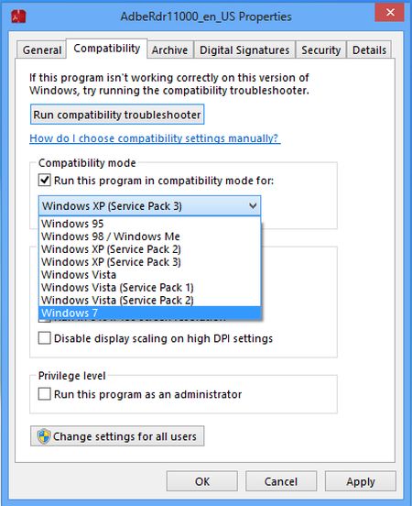The image size is (412, 506).
Task: Open the Digital Signatures tab
Action: pos(244,50)
